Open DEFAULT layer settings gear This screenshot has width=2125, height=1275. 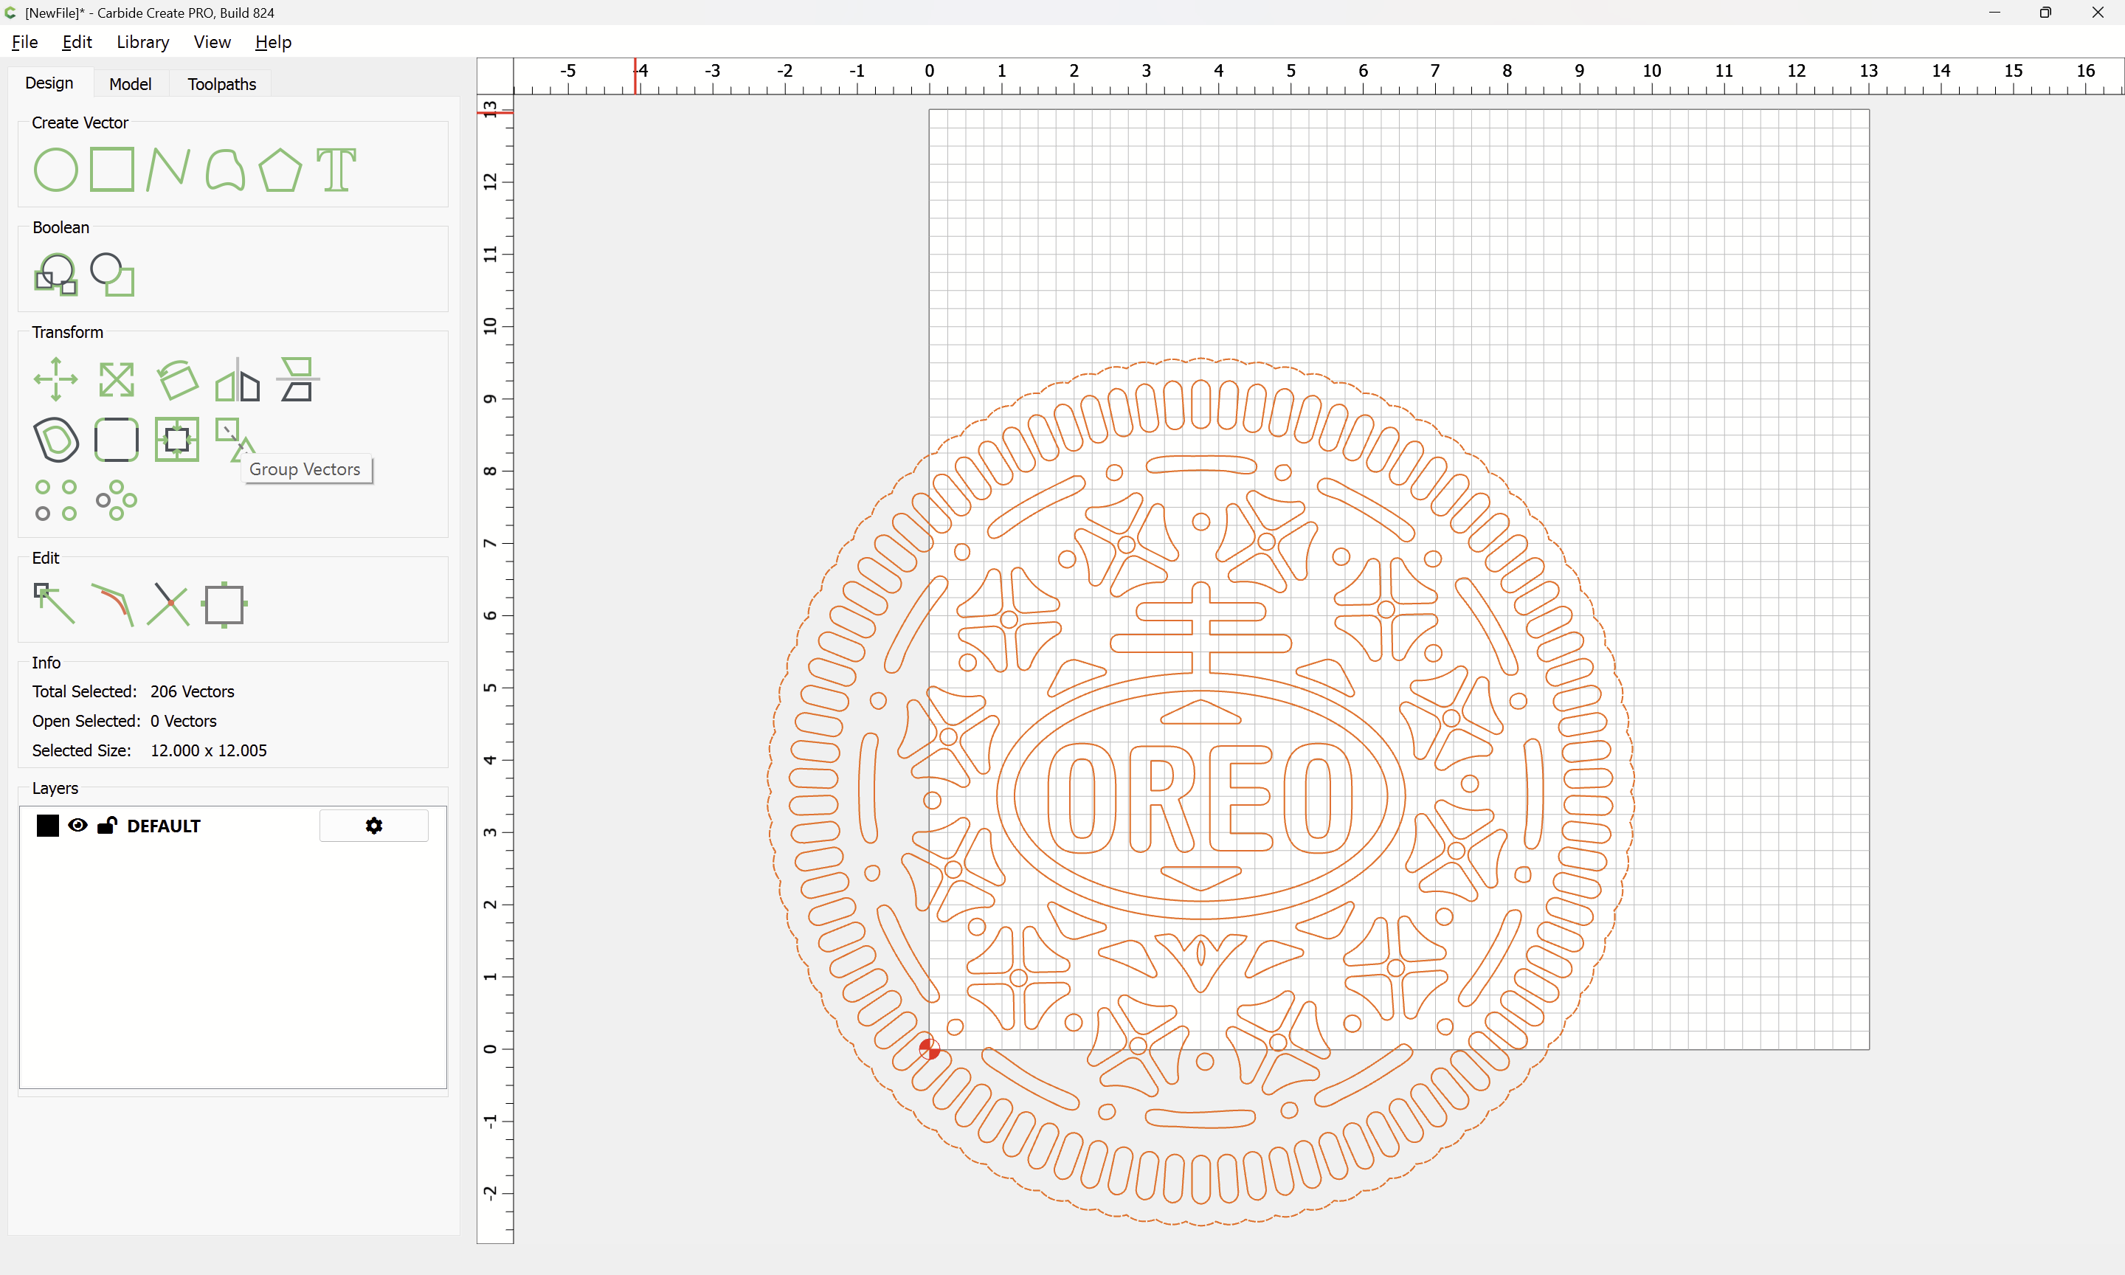point(373,826)
